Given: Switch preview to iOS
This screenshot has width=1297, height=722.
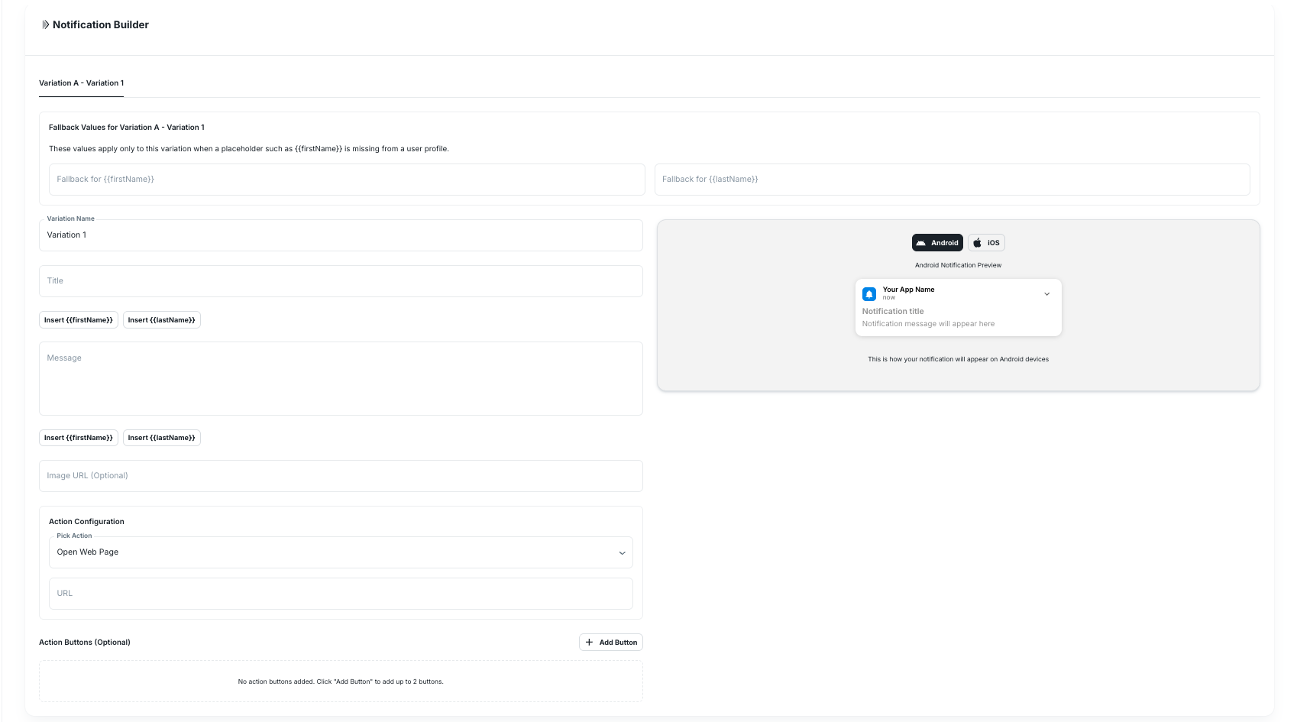Looking at the screenshot, I should (x=986, y=243).
